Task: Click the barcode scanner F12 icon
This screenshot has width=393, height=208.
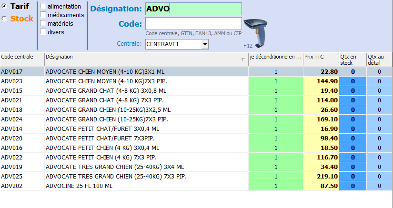Action: [256, 33]
